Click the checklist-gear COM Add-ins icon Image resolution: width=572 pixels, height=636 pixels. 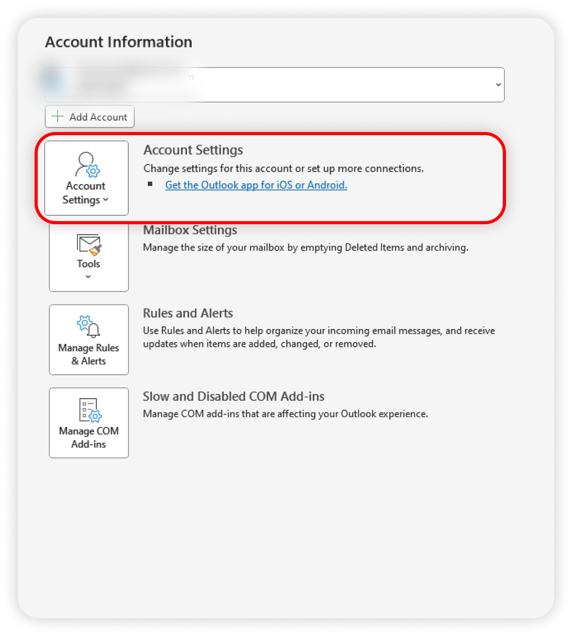[89, 410]
